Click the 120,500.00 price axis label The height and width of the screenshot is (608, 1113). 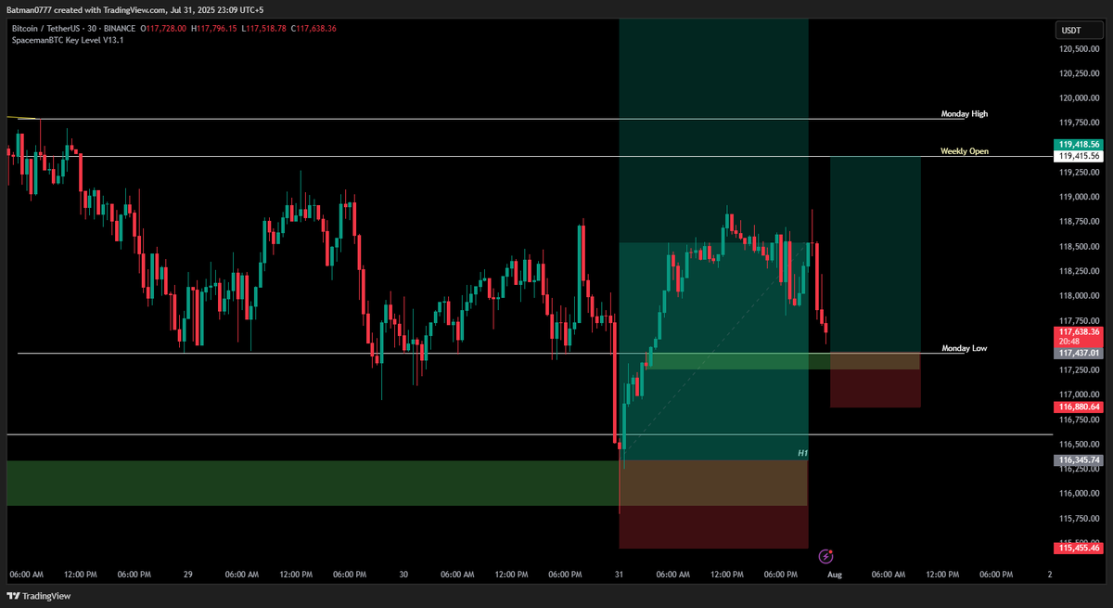(x=1080, y=48)
